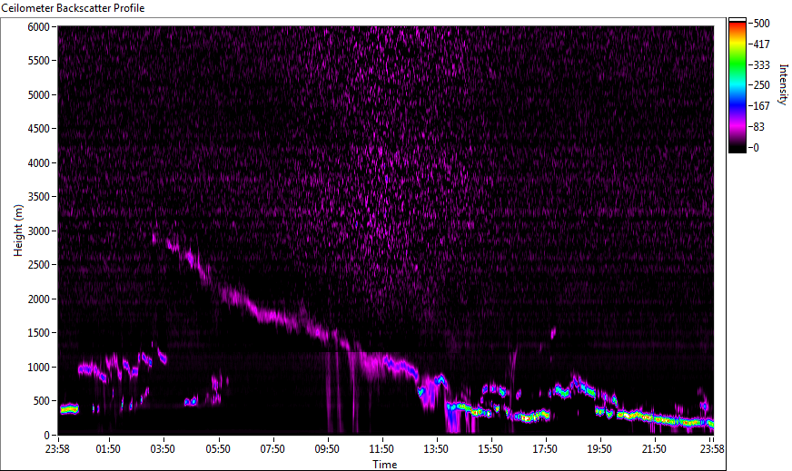Click the 'Ceilometer Backscatter Profile' title
Viewport: 792px width, 471px height.
pos(73,8)
